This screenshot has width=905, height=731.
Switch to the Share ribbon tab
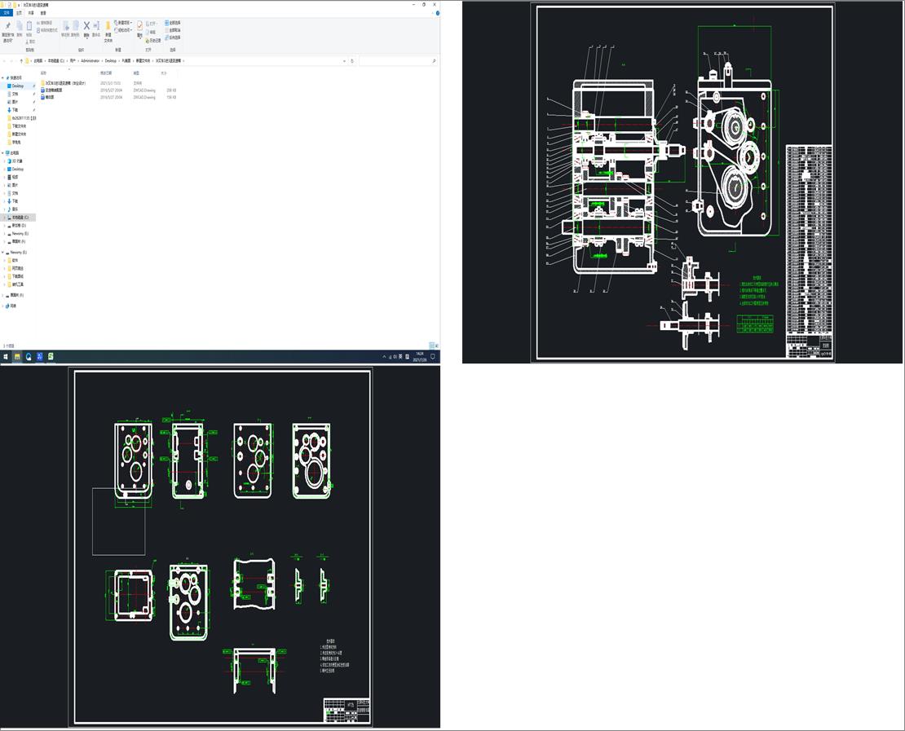31,13
